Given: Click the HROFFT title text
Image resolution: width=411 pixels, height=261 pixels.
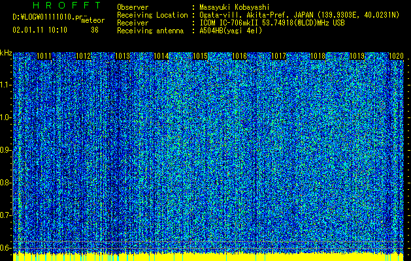Looking at the screenshot, I should (x=67, y=5).
